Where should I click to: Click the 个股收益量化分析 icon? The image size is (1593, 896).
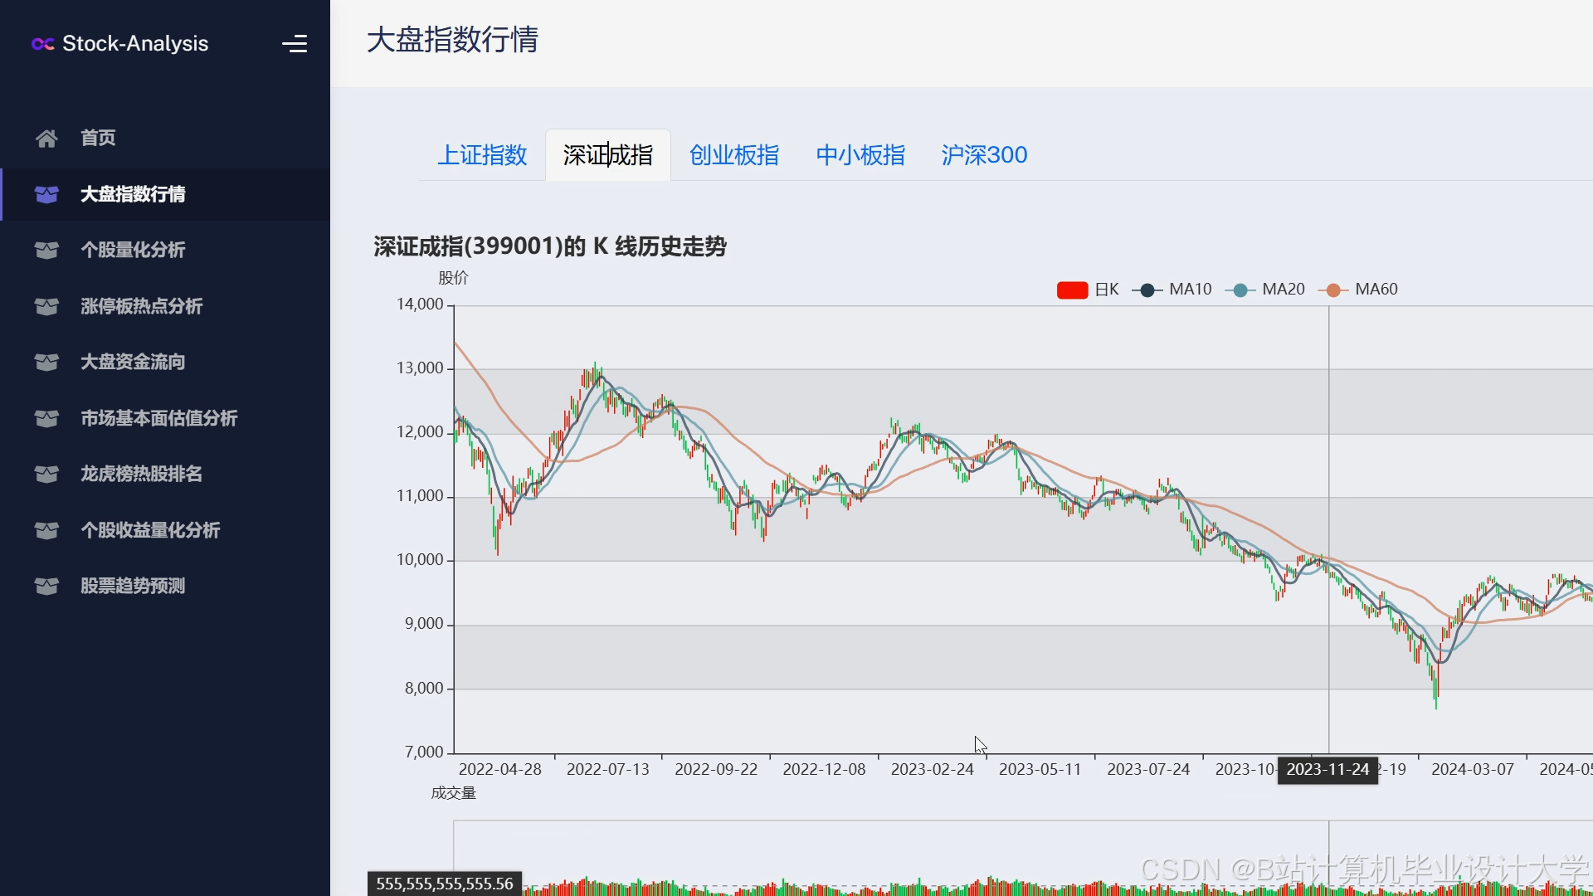pos(46,530)
